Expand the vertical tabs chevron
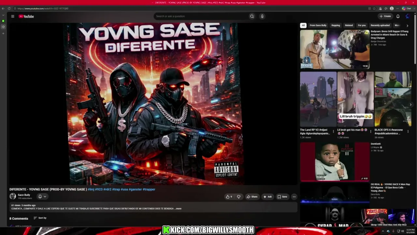The width and height of the screenshot is (417, 235). point(3,15)
